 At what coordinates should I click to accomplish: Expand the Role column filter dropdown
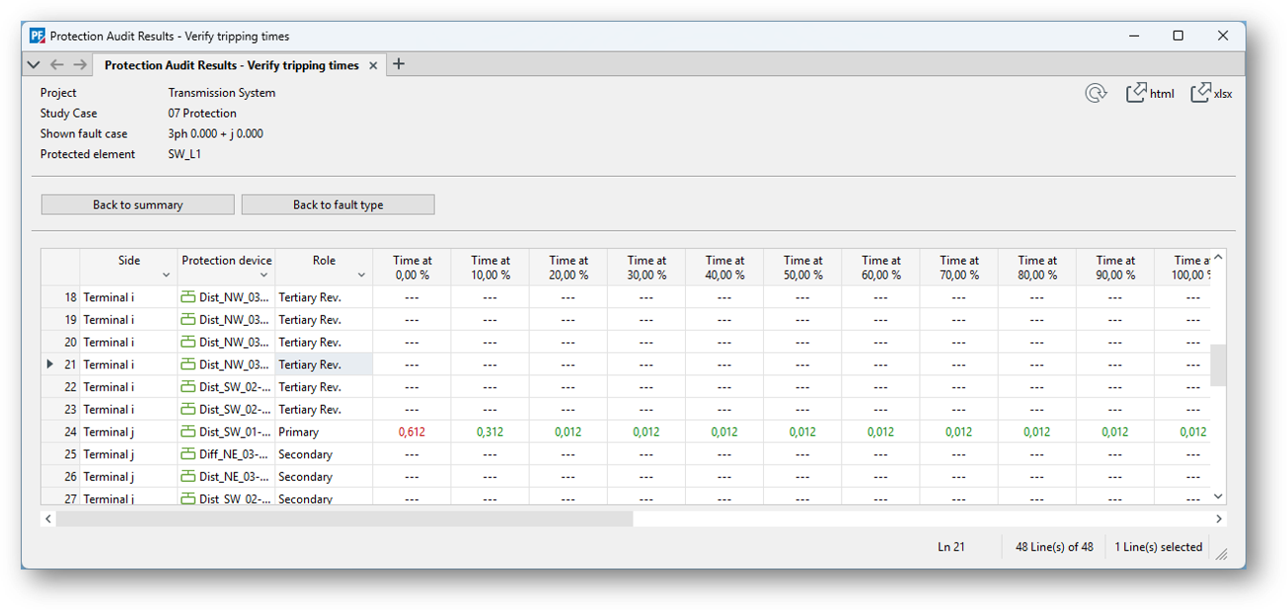click(361, 275)
